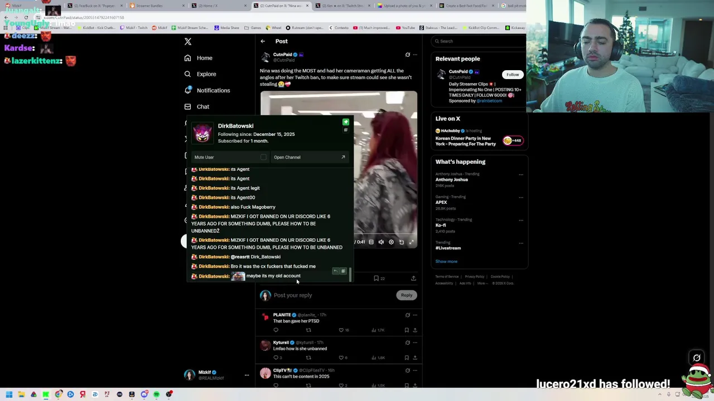Open more options on ClipTV's reply
Image resolution: width=714 pixels, height=401 pixels.
(x=414, y=370)
